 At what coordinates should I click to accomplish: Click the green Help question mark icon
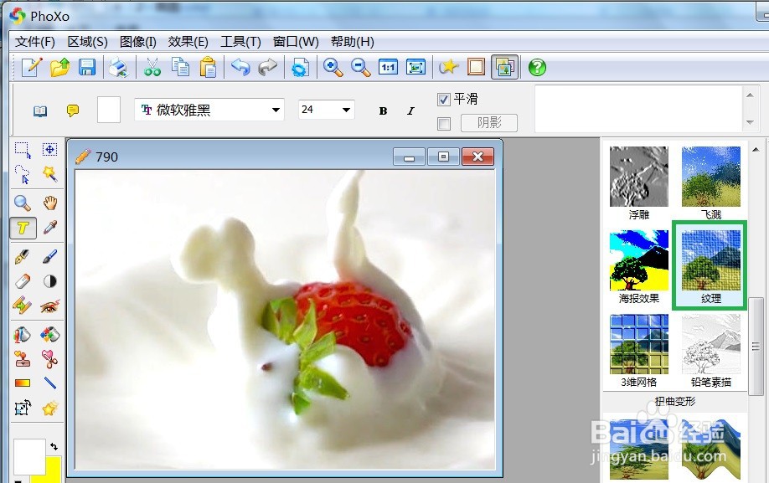tap(538, 67)
